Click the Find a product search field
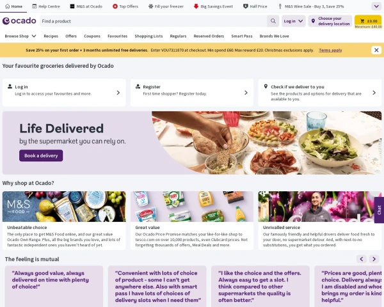The image size is (384, 307). coord(154,21)
